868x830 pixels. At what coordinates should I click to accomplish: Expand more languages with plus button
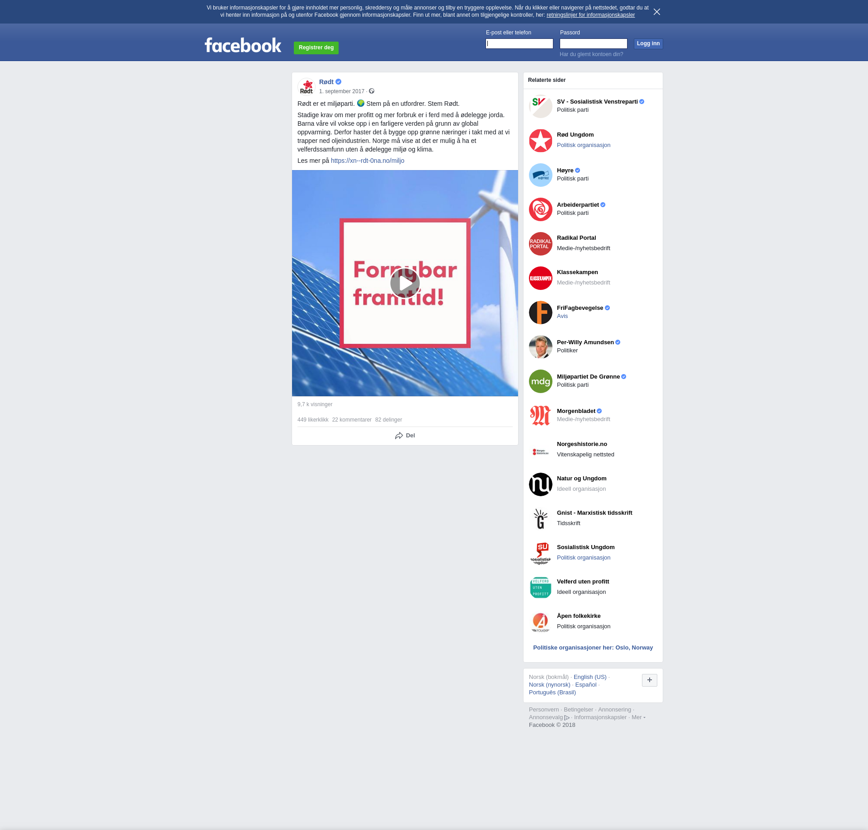click(649, 680)
